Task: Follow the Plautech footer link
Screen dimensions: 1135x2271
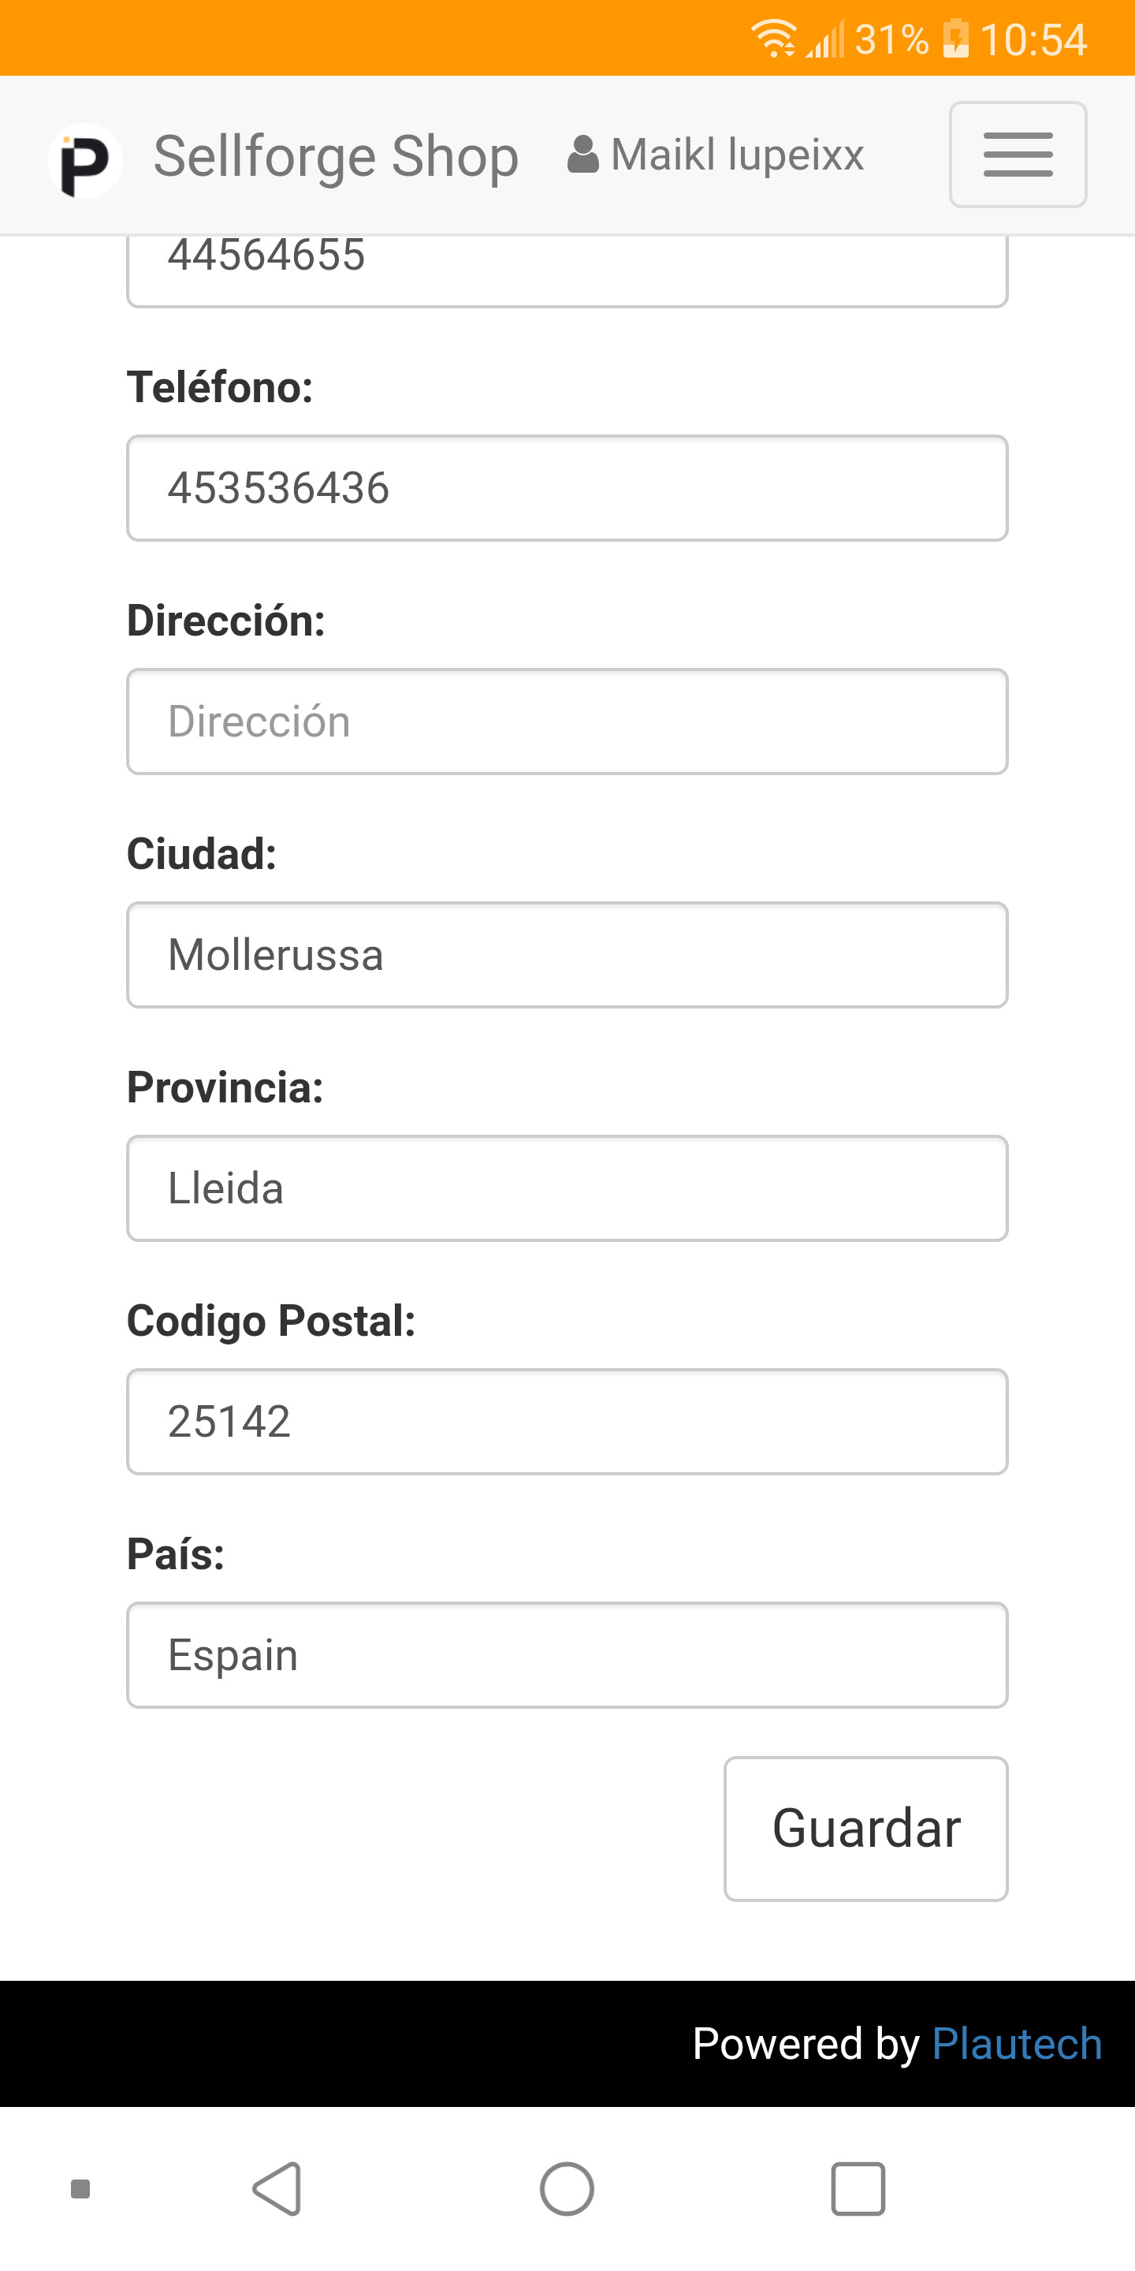Action: pyautogui.click(x=1016, y=2044)
